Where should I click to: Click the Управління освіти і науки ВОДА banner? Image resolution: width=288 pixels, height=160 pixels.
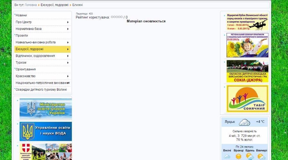point(45,131)
